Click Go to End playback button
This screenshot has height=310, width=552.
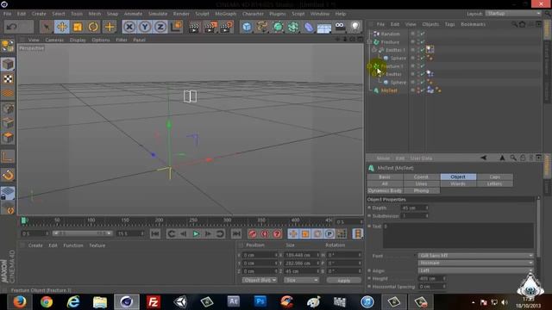pyautogui.click(x=236, y=233)
